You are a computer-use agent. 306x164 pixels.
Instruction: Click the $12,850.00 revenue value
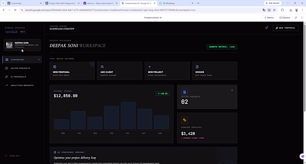pyautogui.click(x=65, y=96)
